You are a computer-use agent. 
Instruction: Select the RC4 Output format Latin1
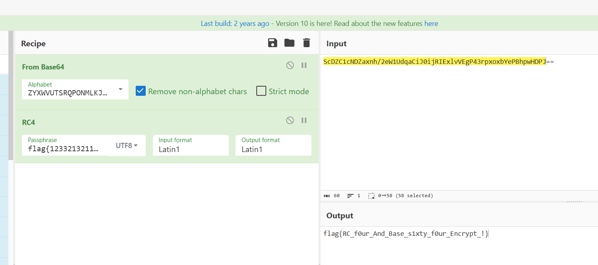click(273, 145)
